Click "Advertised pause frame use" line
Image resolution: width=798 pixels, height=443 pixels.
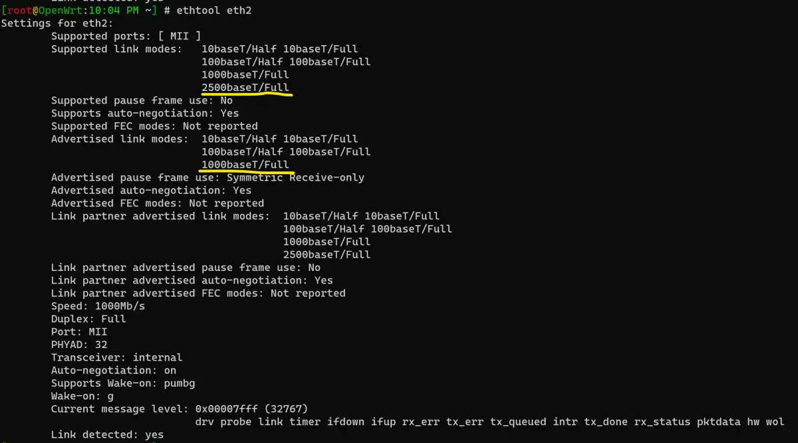[x=207, y=177]
